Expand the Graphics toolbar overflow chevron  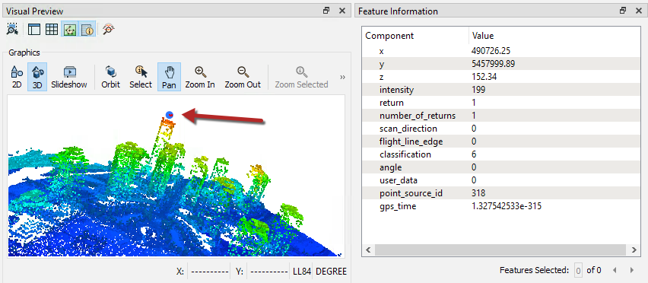342,78
